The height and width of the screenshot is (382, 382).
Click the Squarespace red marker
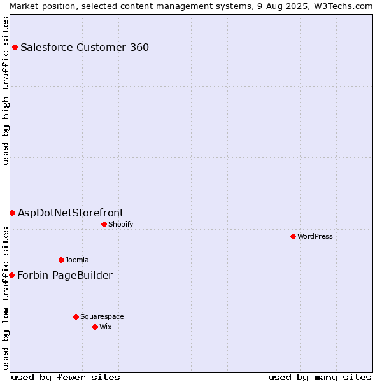76,316
